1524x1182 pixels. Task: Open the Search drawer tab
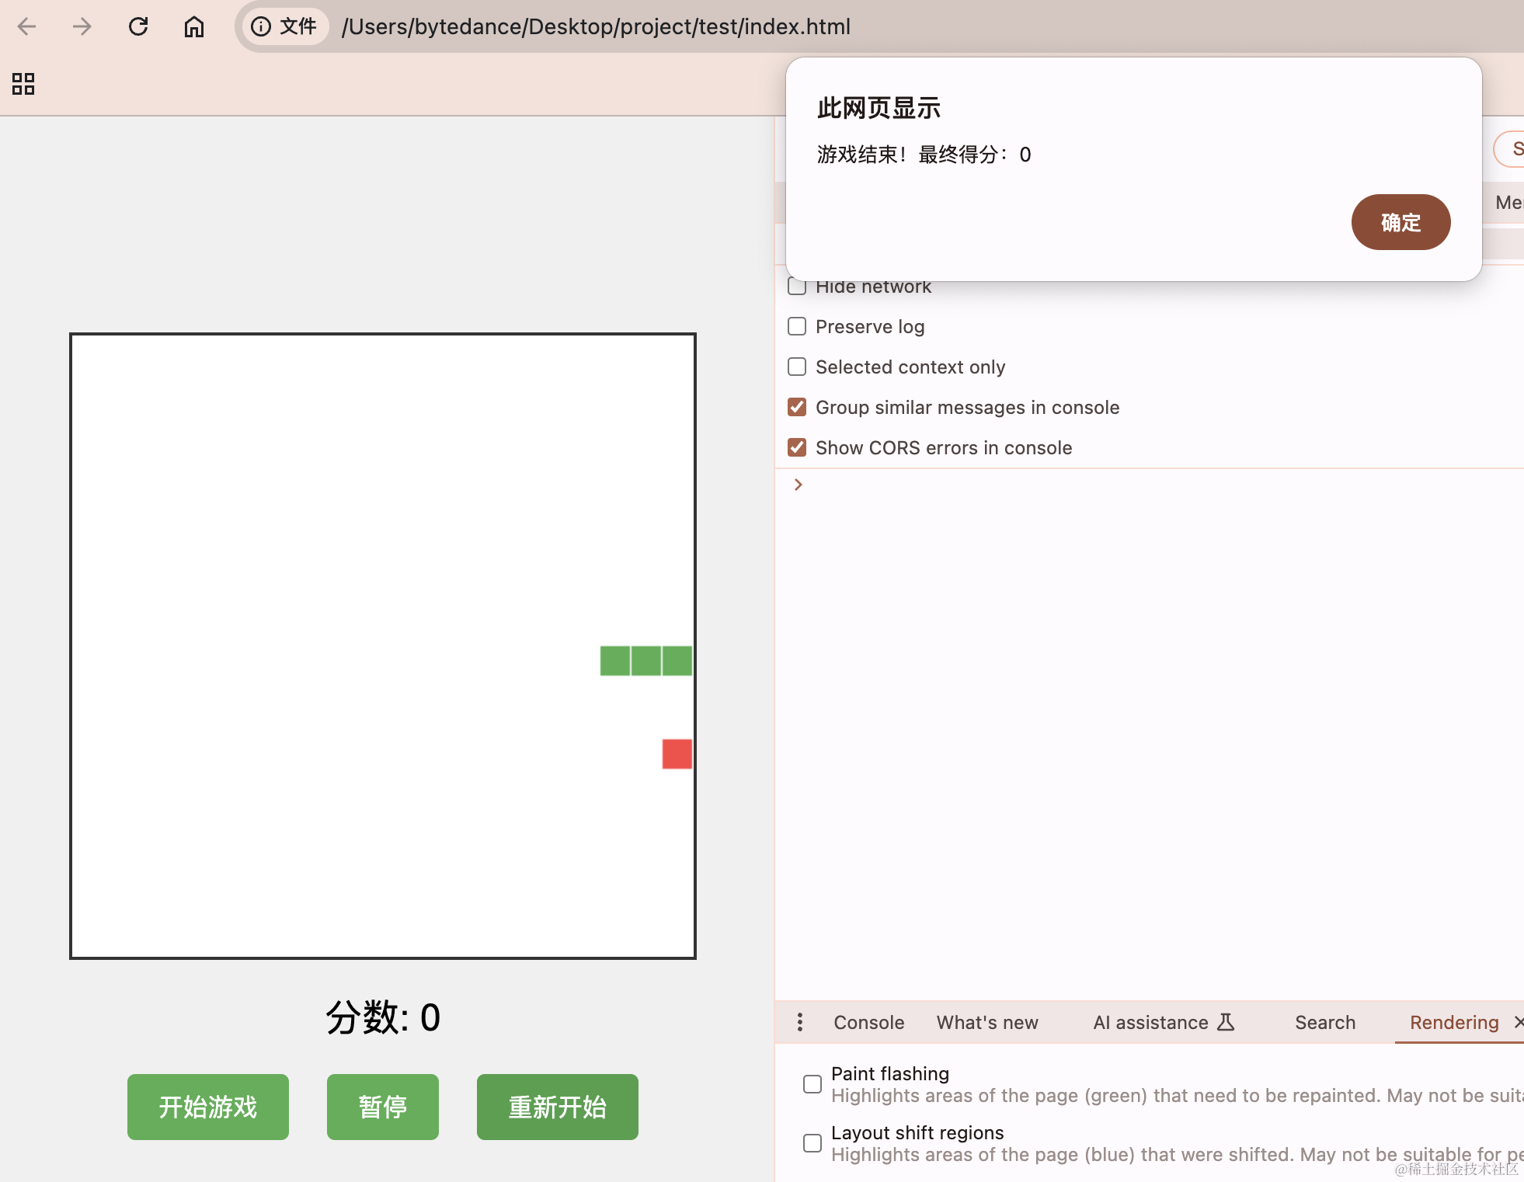tap(1325, 1022)
